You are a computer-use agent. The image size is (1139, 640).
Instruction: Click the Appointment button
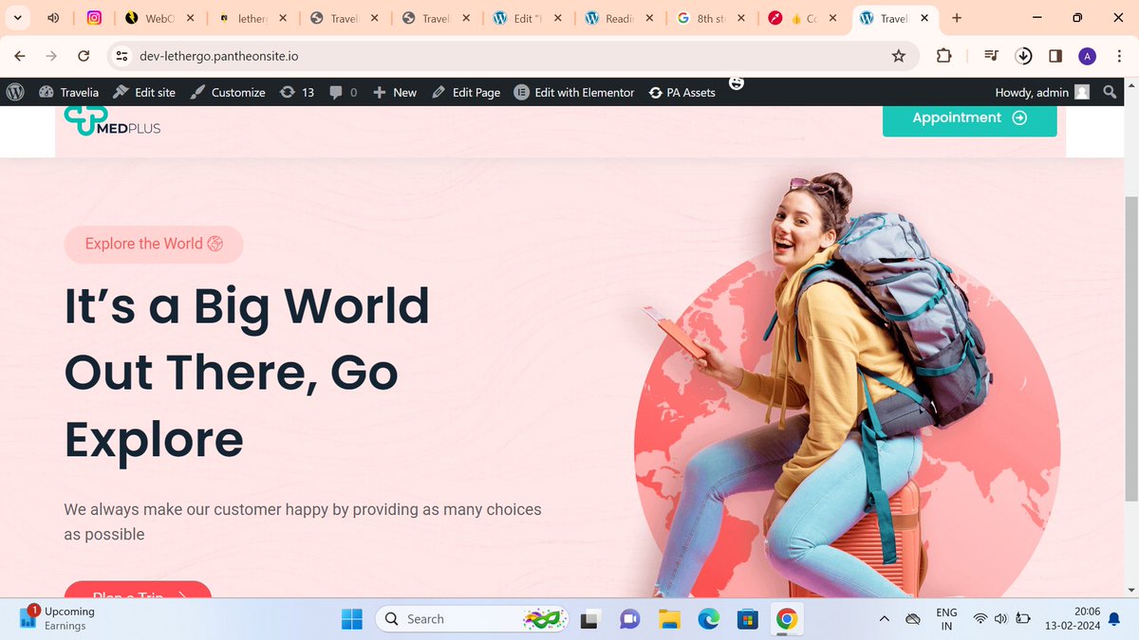(x=969, y=119)
